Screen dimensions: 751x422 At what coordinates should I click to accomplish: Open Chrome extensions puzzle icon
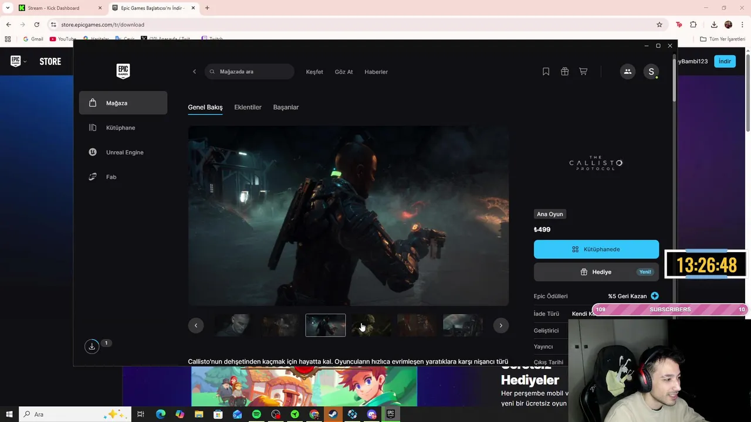[x=694, y=25]
